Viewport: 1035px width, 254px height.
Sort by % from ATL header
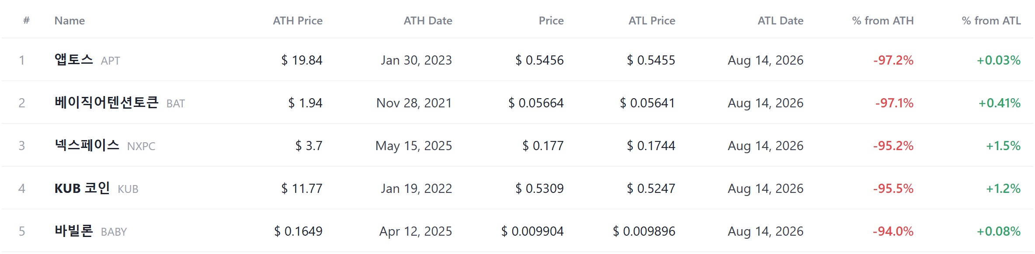991,21
